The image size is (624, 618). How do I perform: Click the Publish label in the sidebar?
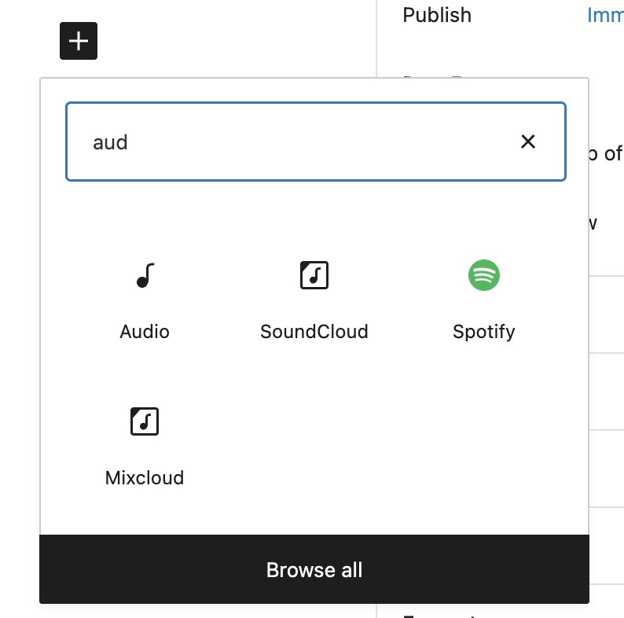point(437,15)
